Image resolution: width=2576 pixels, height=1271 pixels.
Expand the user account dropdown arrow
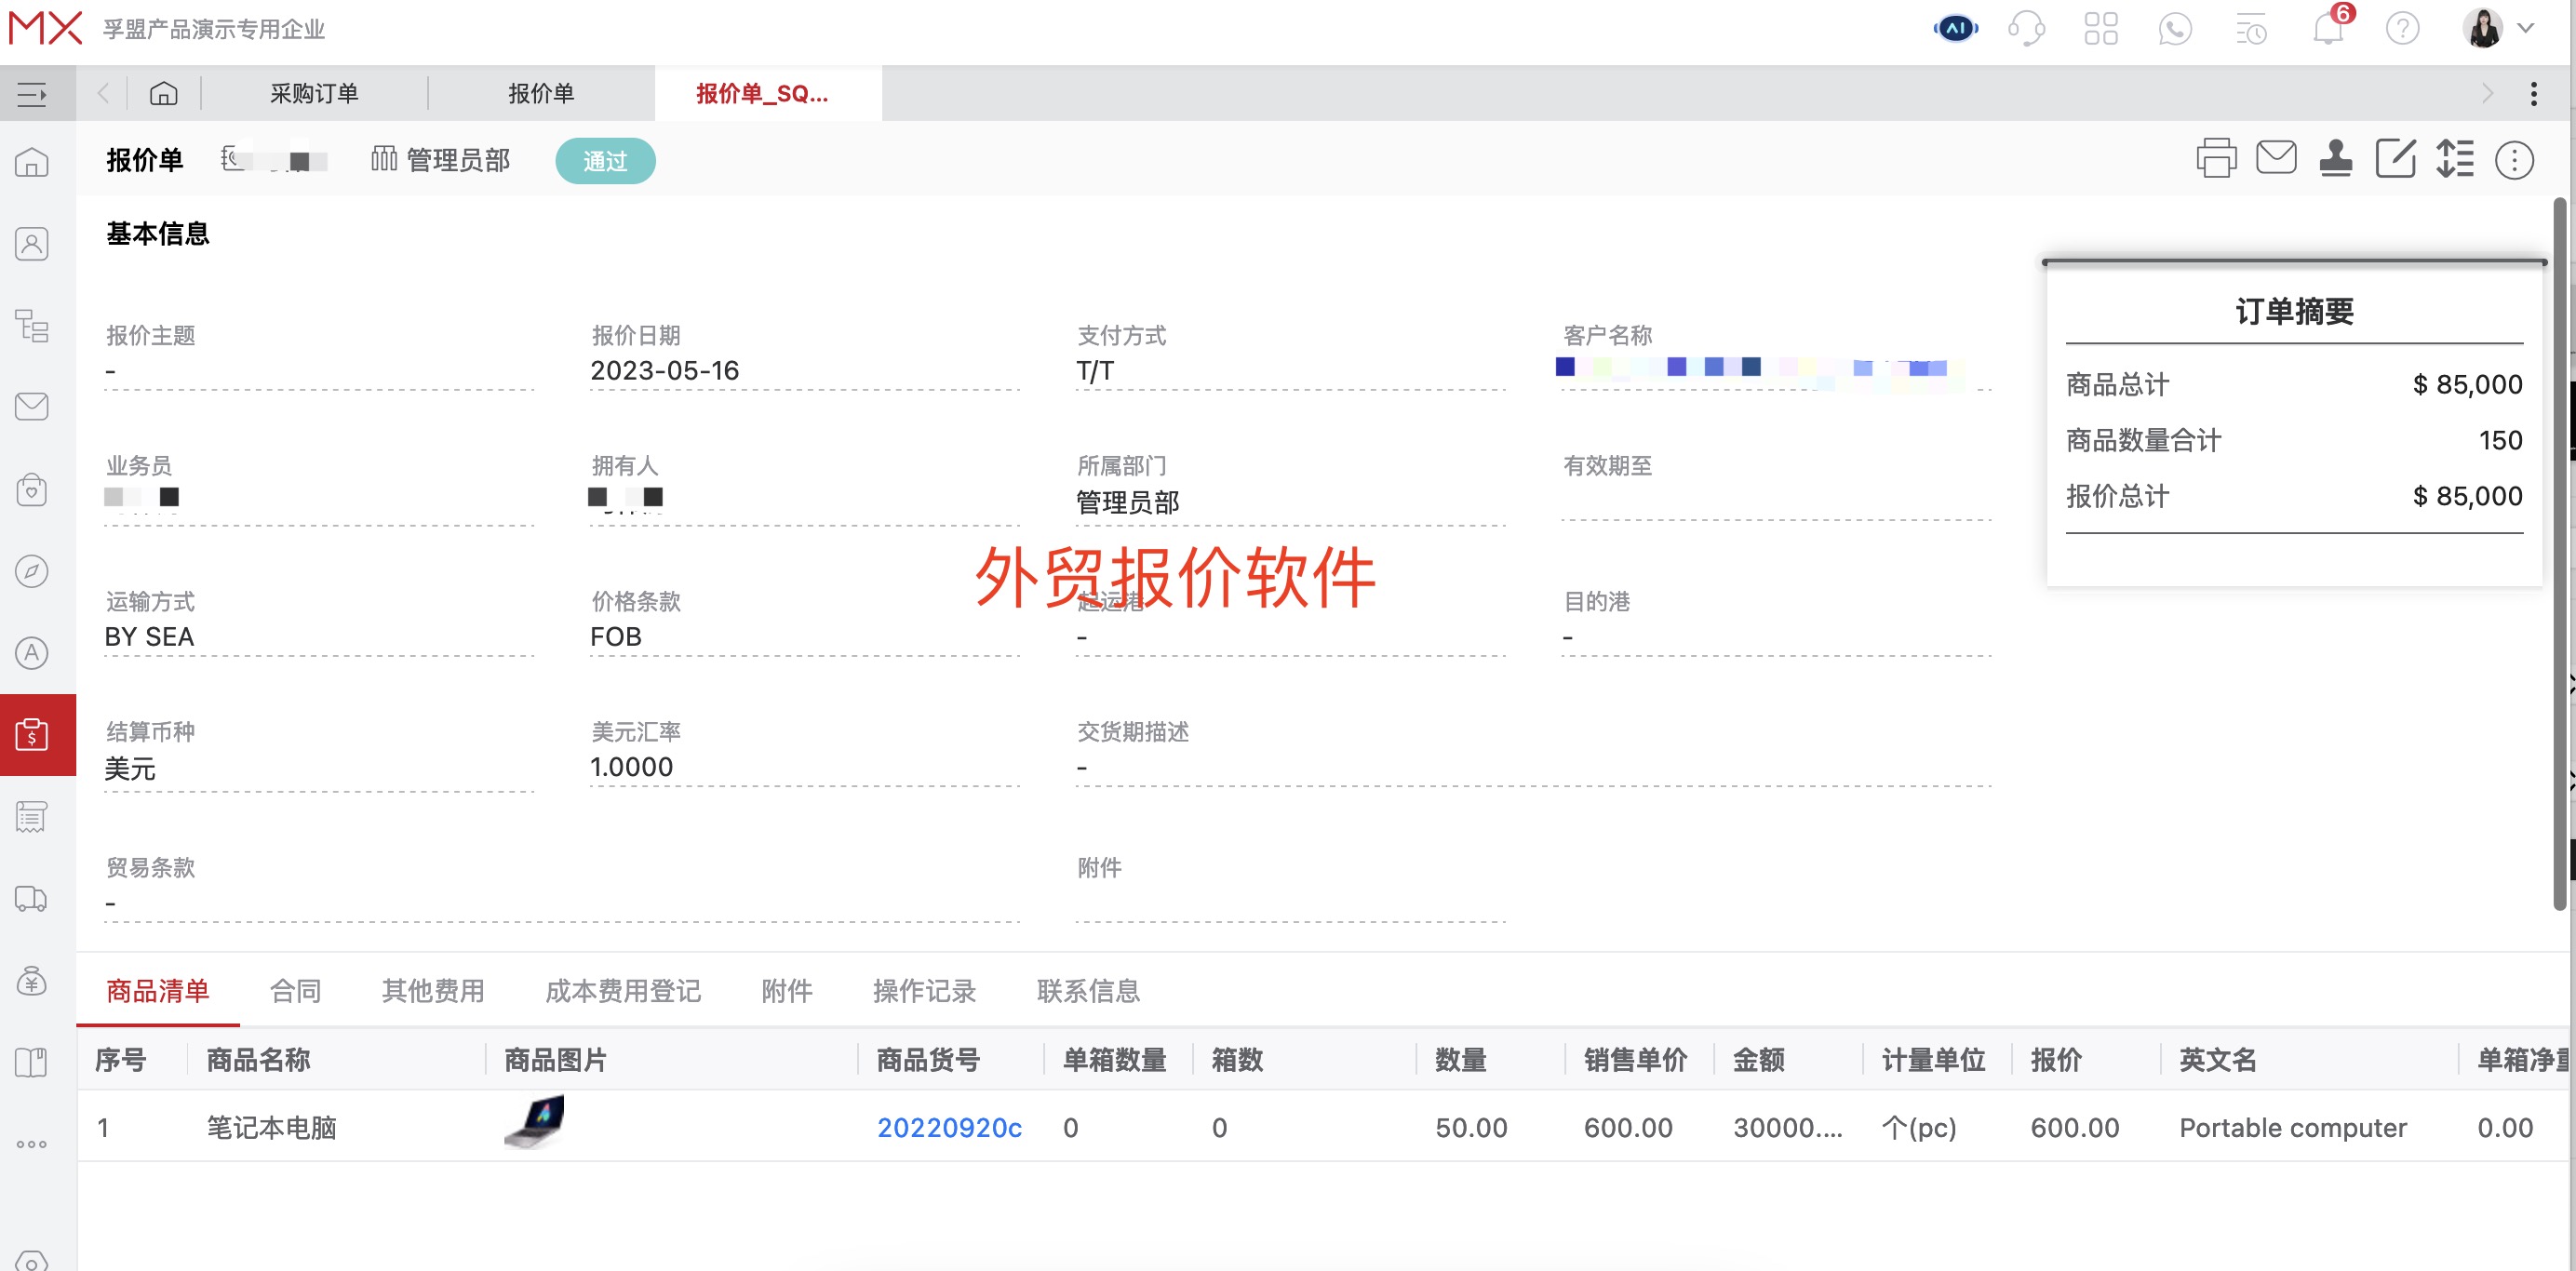pos(2527,28)
